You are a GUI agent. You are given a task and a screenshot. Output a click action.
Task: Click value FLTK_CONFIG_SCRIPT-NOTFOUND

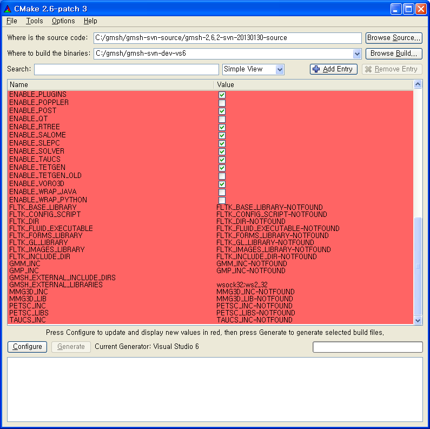[x=272, y=214]
